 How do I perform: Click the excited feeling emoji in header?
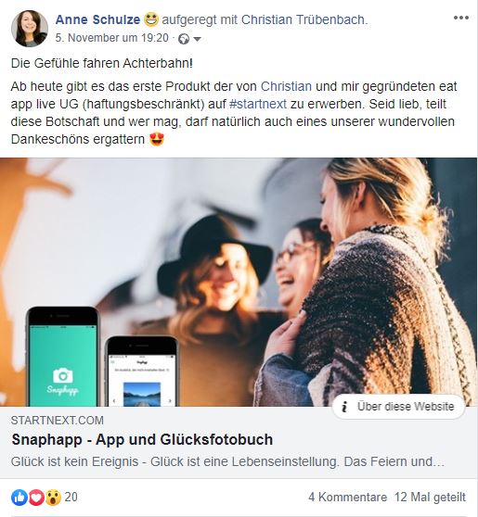(151, 19)
